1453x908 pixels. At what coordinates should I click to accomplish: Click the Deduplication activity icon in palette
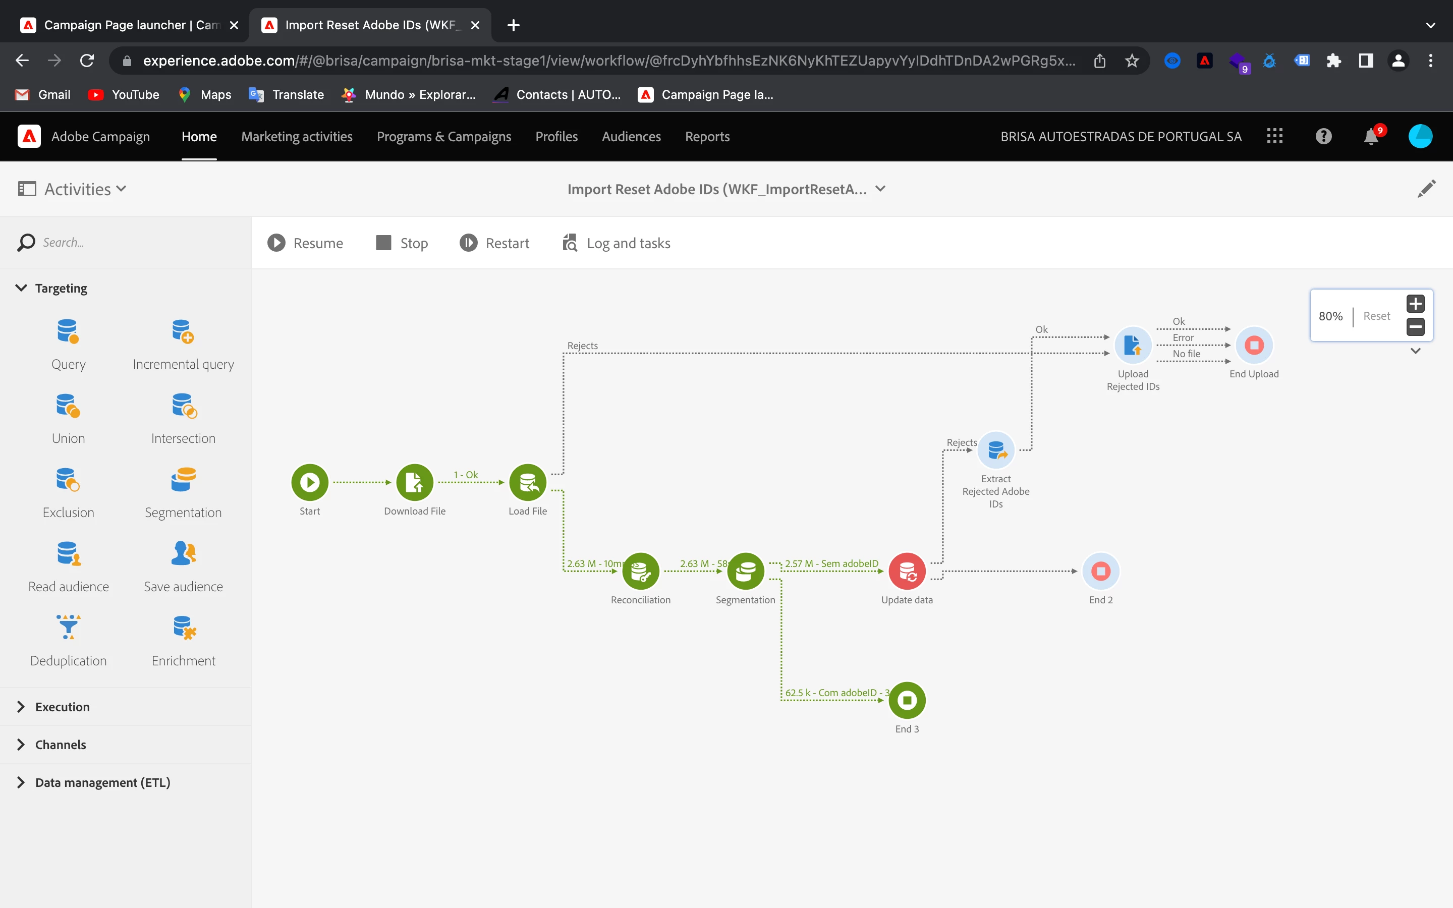pos(69,628)
